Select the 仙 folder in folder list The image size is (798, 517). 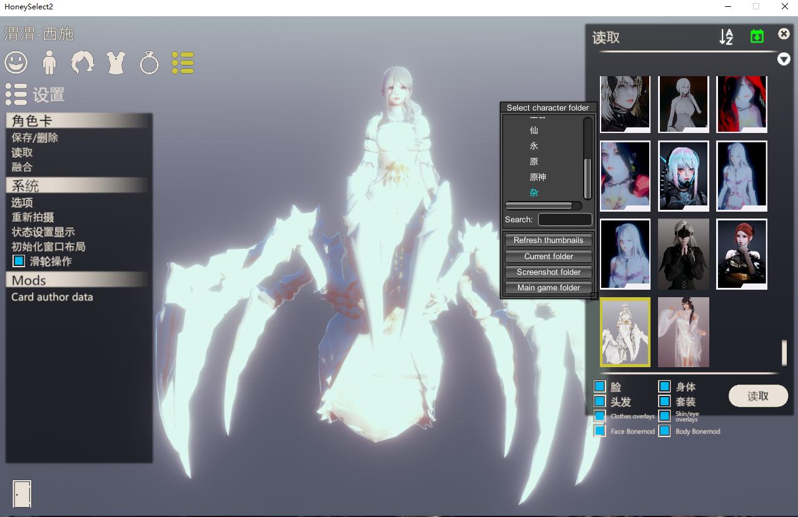coord(534,130)
